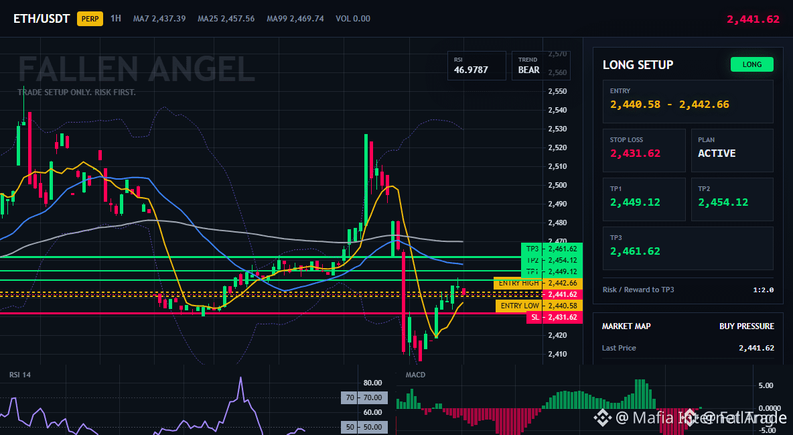The height and width of the screenshot is (435, 793).
Task: Click the ENTRY HIGH 2,442.66 chart tag
Action: click(x=538, y=283)
